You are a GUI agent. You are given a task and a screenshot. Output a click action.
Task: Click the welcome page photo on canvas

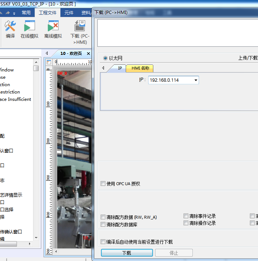point(74,159)
